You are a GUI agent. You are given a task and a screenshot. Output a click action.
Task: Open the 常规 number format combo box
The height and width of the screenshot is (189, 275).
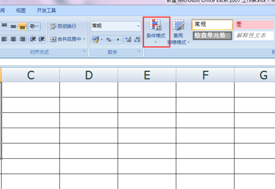116,26
